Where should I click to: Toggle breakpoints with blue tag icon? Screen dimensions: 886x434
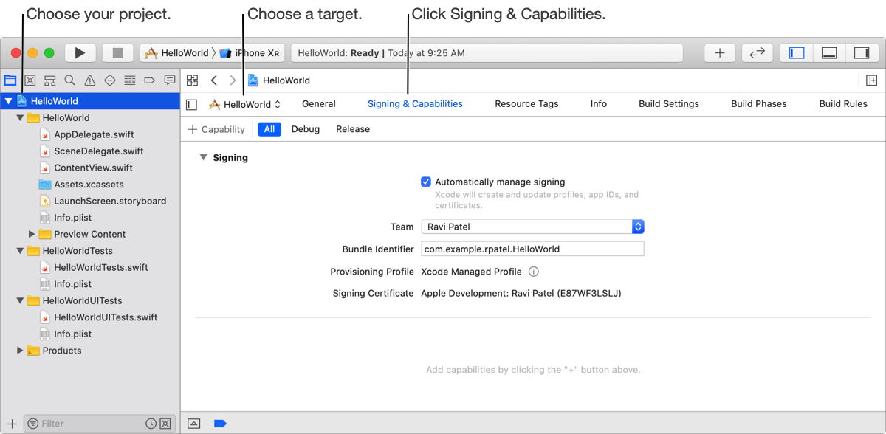point(219,424)
